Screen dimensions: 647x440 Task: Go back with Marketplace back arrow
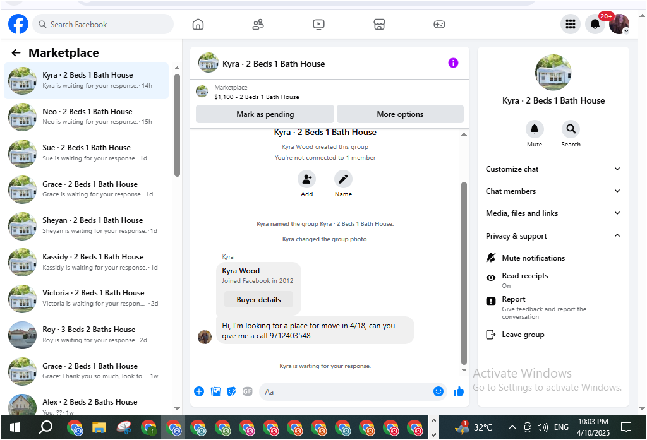pyautogui.click(x=16, y=53)
